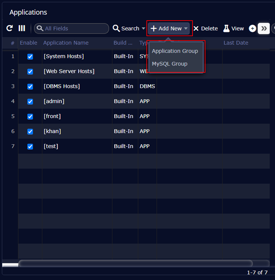Sort by the Application Name column header
This screenshot has height=280, width=275.
[x=66, y=43]
